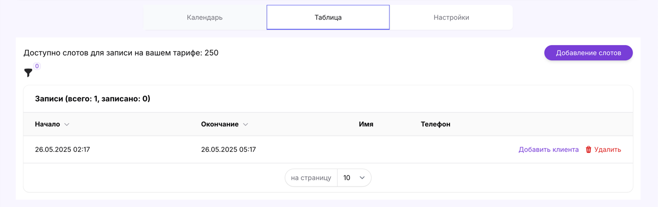This screenshot has height=207, width=658.
Task: Open the Настройки tab
Action: click(451, 17)
